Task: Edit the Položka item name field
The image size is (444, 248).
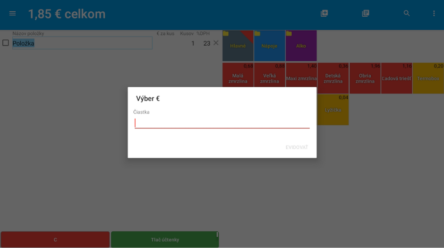Action: [x=82, y=43]
